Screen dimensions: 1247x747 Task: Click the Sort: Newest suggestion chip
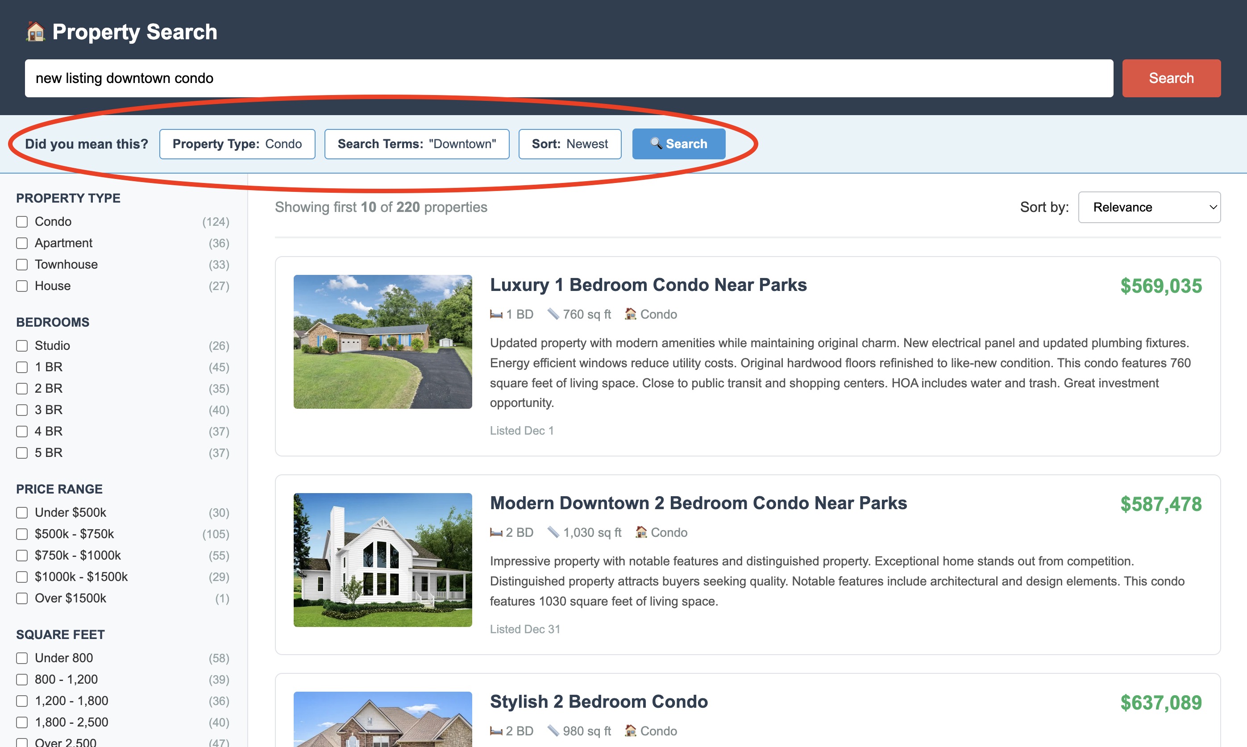pos(569,144)
